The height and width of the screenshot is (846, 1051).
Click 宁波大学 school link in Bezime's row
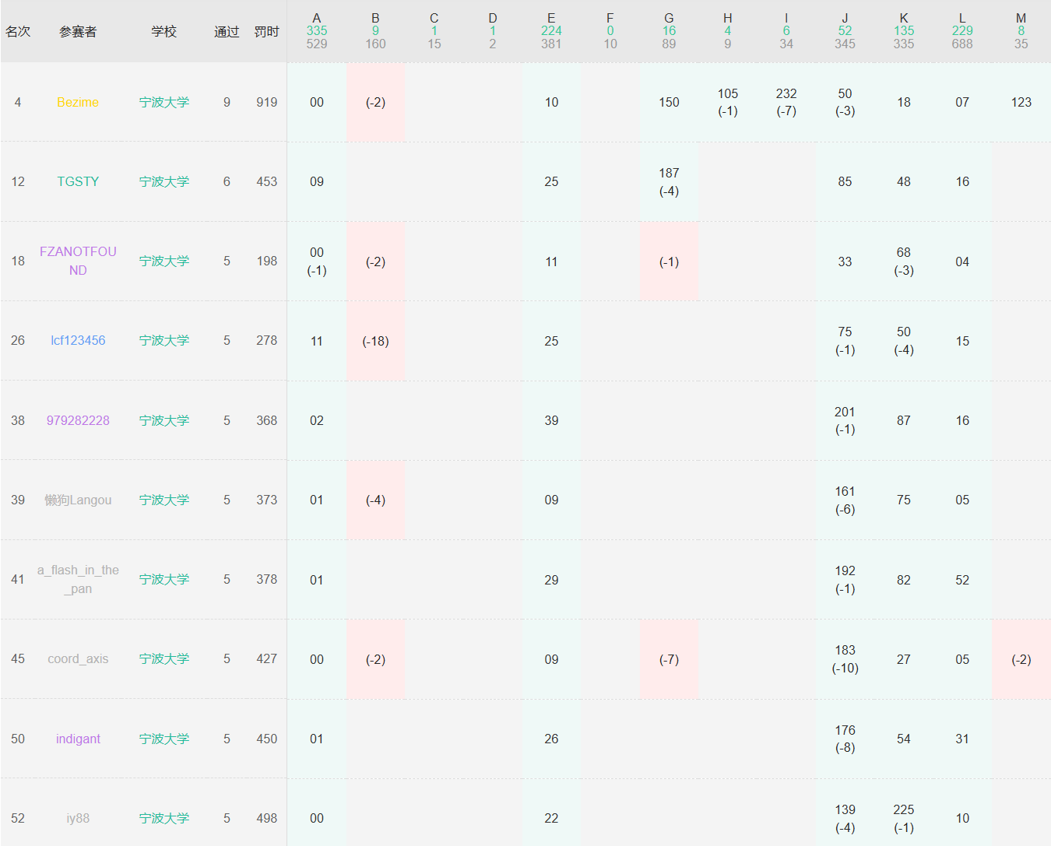pyautogui.click(x=164, y=102)
